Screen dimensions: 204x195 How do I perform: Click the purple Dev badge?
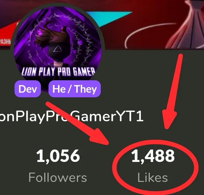[28, 89]
